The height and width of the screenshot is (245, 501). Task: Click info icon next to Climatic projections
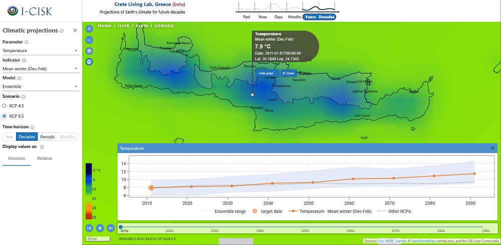62,31
